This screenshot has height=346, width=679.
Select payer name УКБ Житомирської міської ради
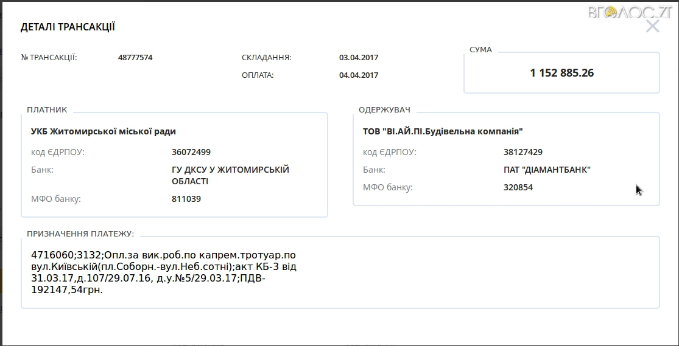coord(104,131)
